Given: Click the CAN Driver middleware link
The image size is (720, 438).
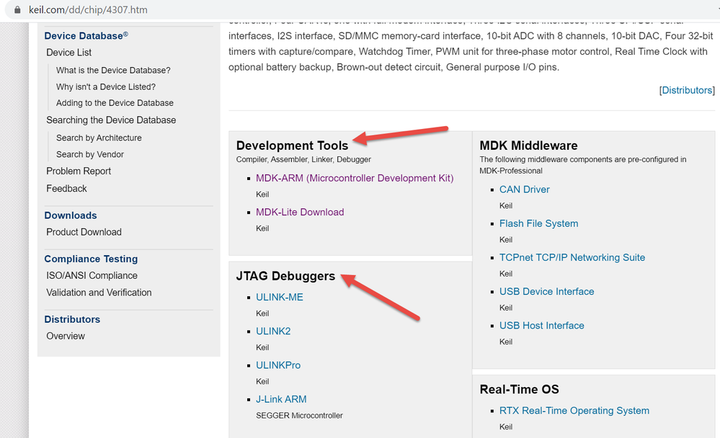Looking at the screenshot, I should click(x=525, y=189).
